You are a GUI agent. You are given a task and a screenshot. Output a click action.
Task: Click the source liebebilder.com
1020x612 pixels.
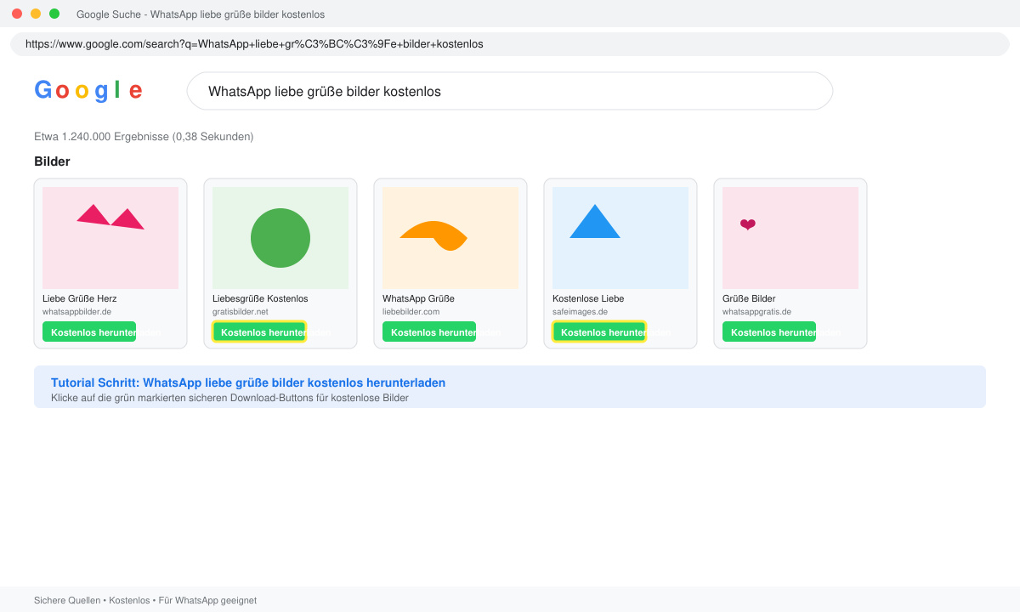coord(411,312)
